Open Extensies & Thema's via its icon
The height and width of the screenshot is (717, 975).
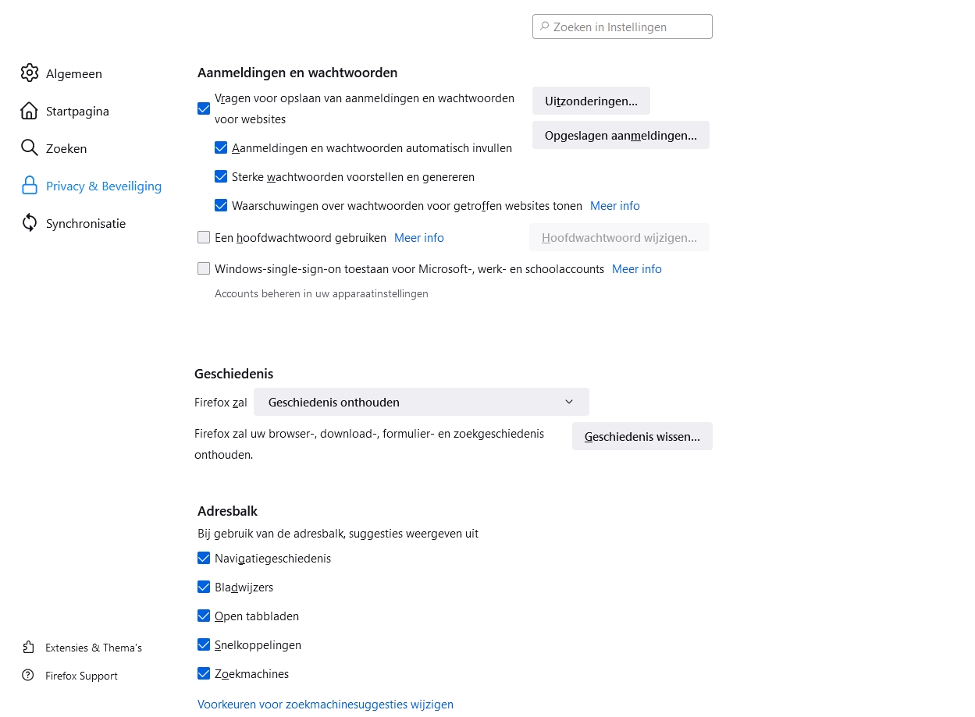point(29,648)
